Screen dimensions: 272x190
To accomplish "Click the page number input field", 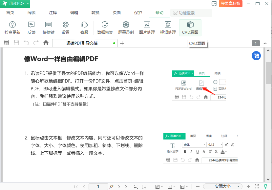I will click(98, 186).
